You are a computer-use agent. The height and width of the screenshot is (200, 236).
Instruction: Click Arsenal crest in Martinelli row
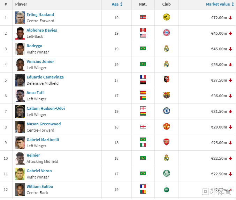pos(166,142)
